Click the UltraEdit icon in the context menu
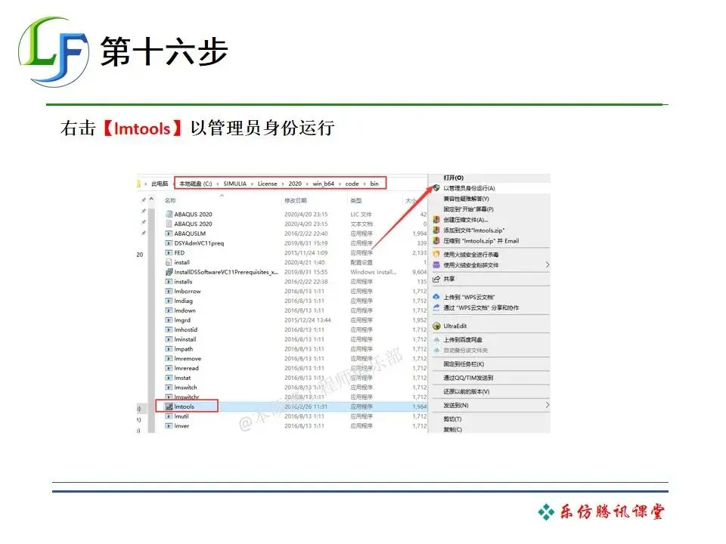Image resolution: width=726 pixels, height=544 pixels. pyautogui.click(x=436, y=326)
